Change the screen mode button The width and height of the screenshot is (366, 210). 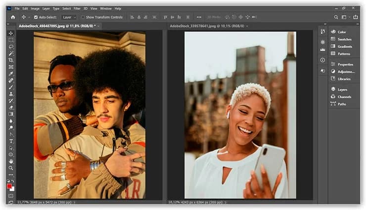click(x=11, y=202)
